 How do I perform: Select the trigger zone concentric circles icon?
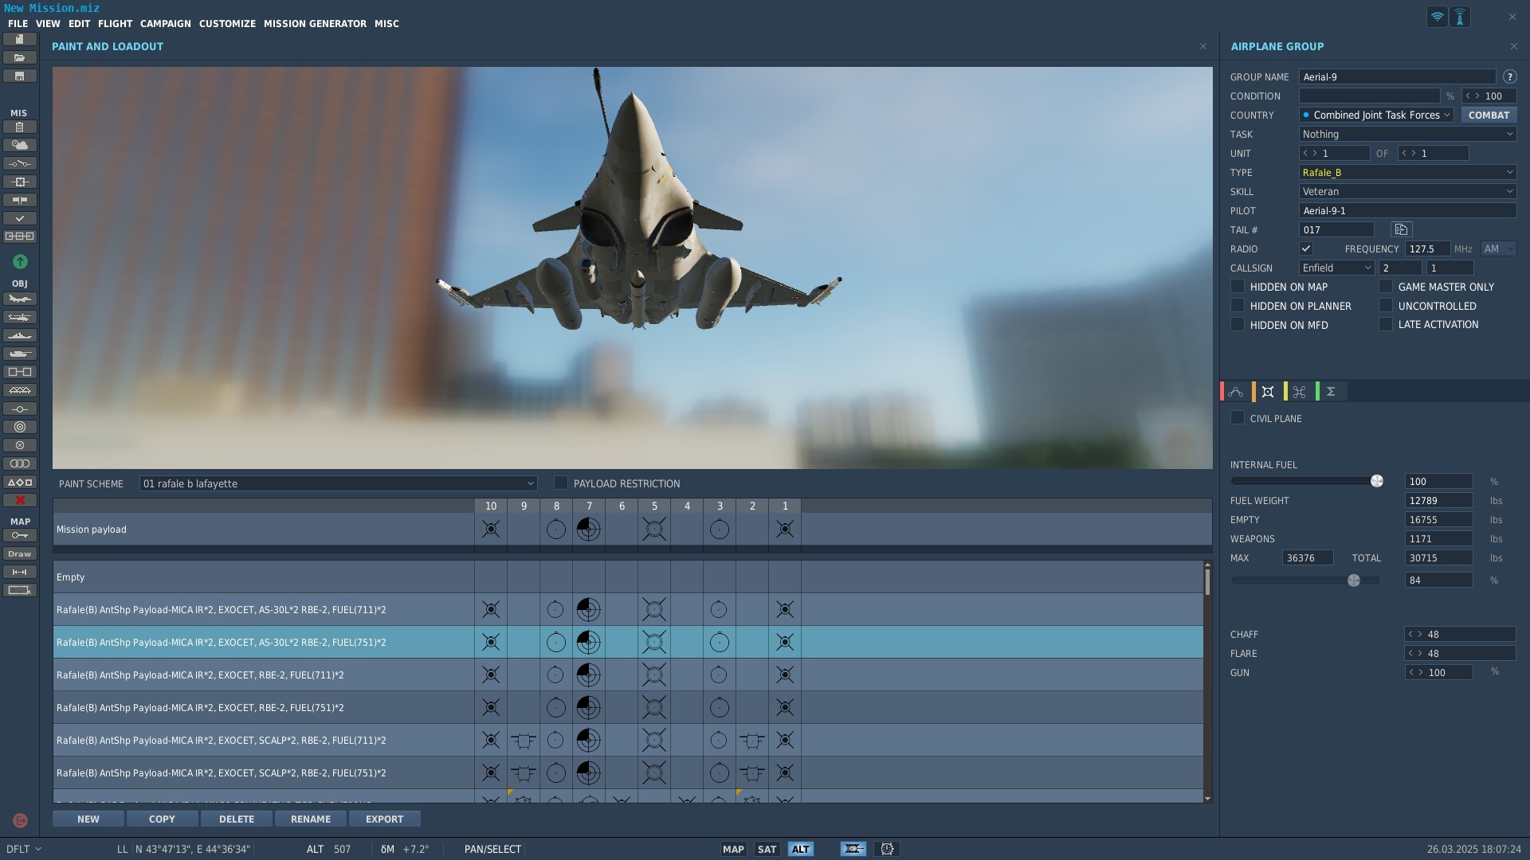pos(20,427)
